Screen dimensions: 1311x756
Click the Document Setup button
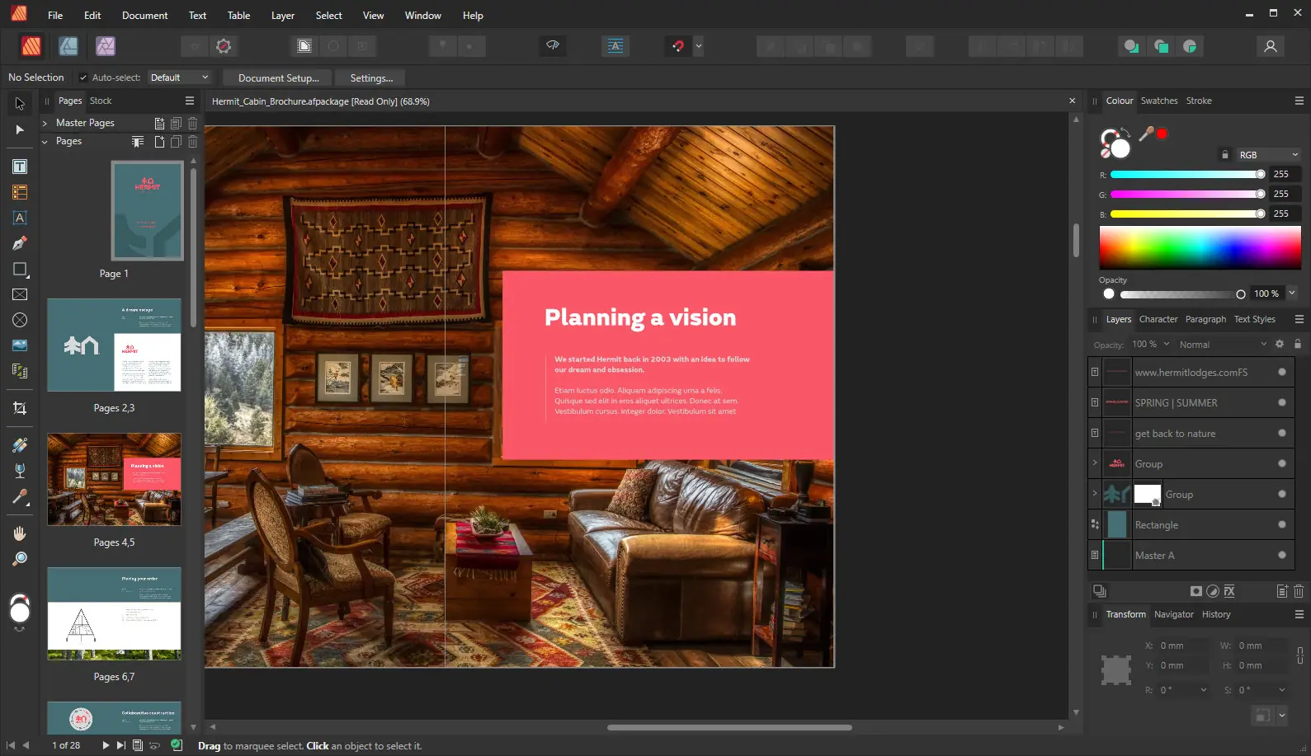(x=278, y=77)
